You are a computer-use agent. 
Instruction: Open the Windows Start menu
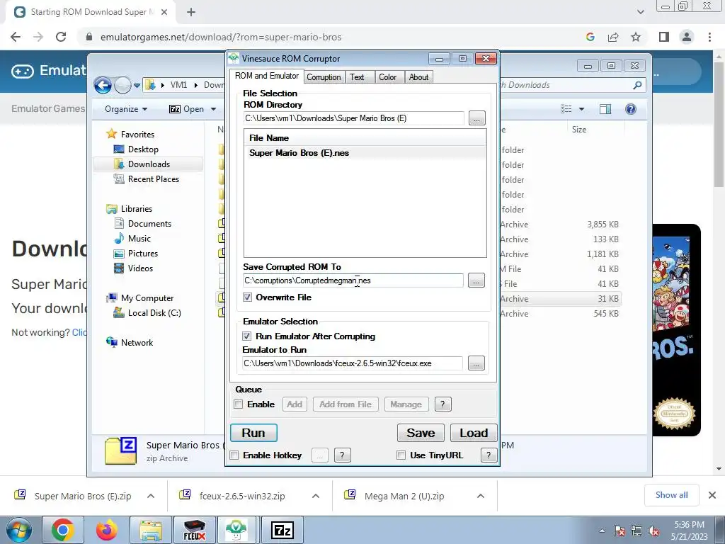[18, 531]
